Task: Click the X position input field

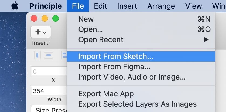Action: click(49, 72)
